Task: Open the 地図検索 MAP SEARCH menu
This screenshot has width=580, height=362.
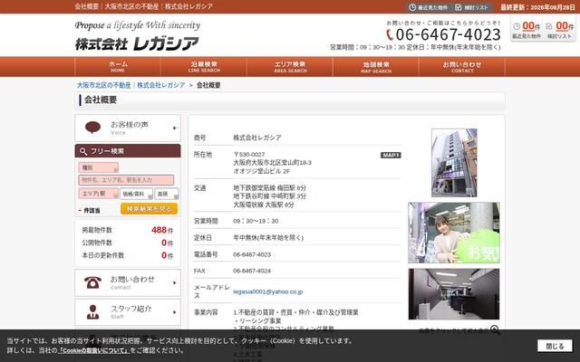Action: [376, 67]
